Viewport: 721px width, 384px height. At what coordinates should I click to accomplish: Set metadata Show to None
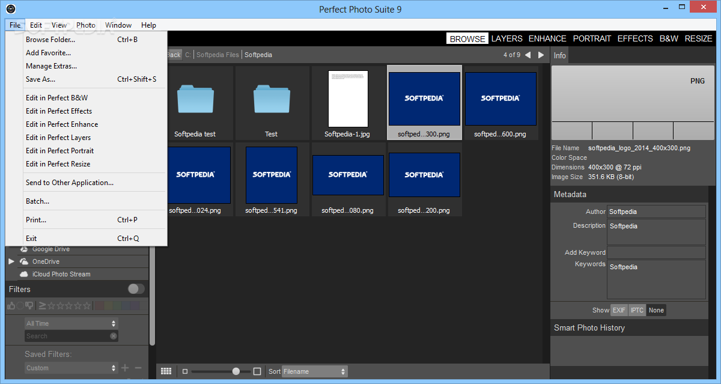click(x=656, y=310)
